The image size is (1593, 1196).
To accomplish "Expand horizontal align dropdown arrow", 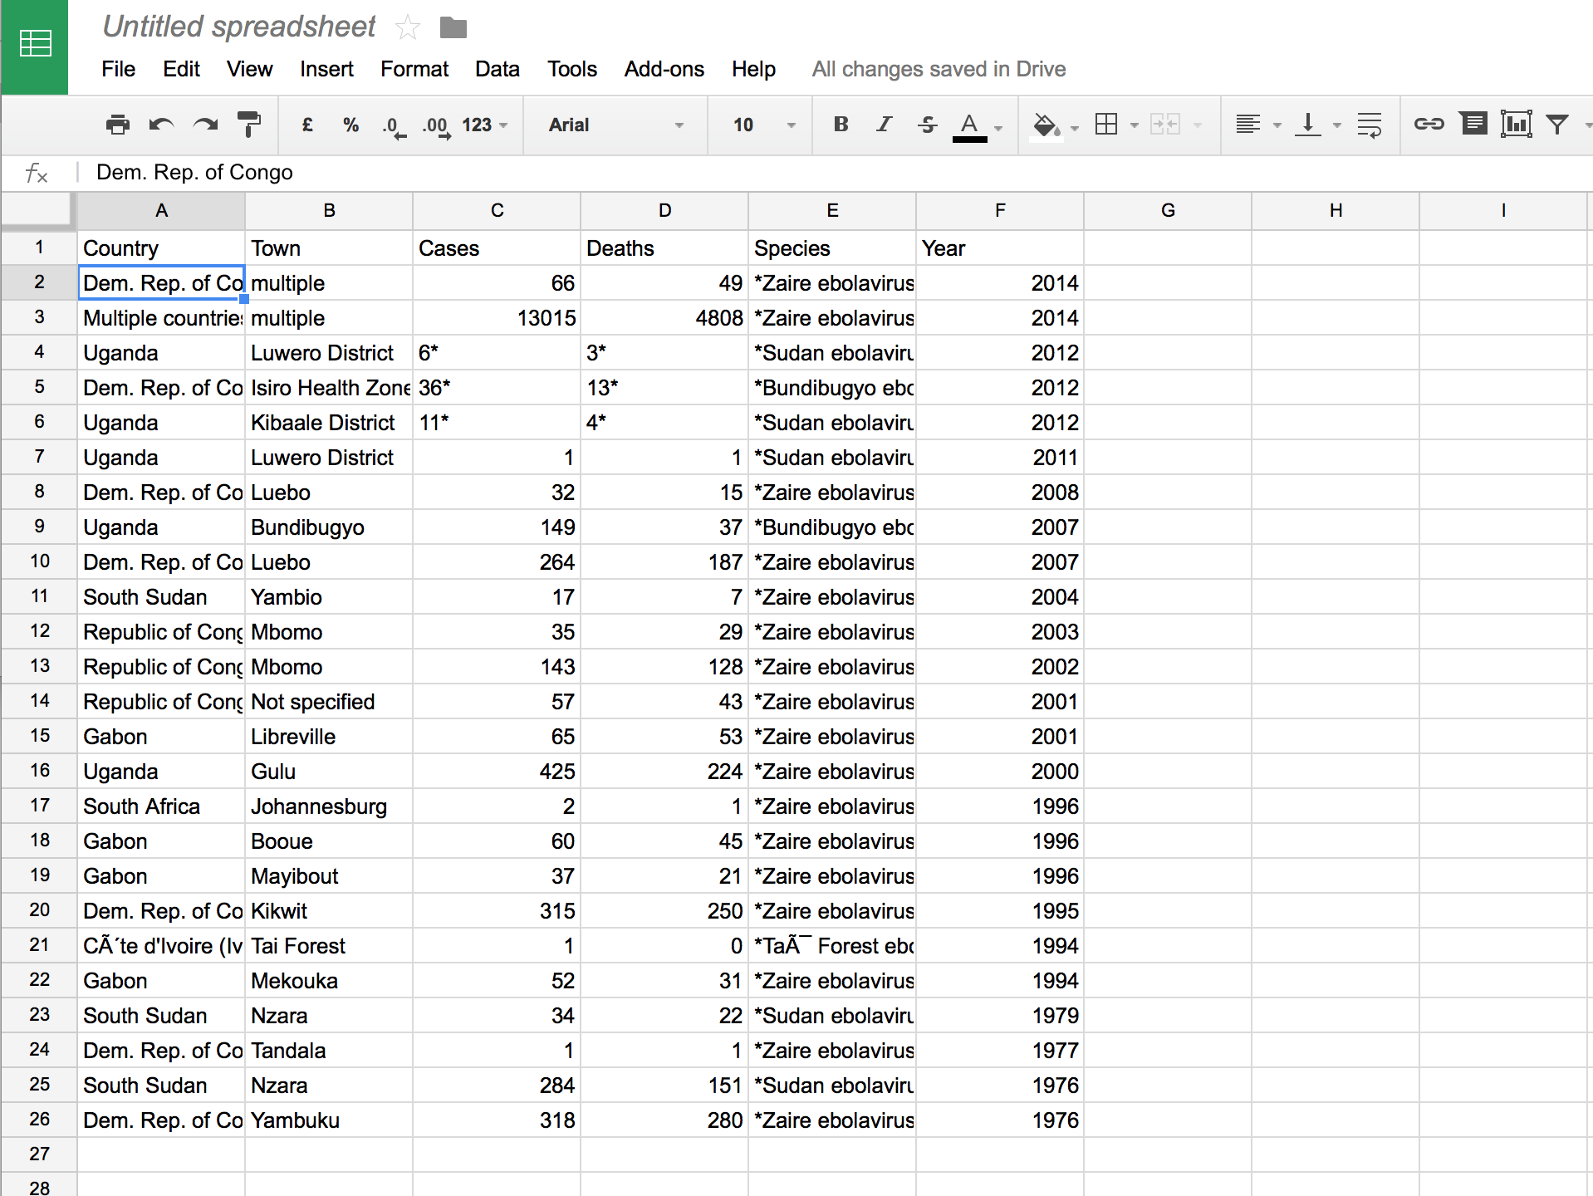I will [x=1277, y=125].
